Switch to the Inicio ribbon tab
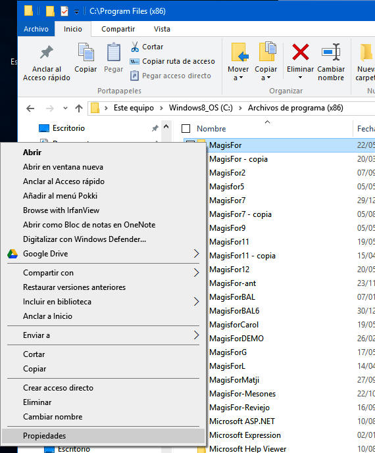 click(73, 29)
